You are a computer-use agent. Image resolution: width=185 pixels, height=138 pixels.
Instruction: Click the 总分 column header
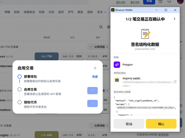click(98, 37)
